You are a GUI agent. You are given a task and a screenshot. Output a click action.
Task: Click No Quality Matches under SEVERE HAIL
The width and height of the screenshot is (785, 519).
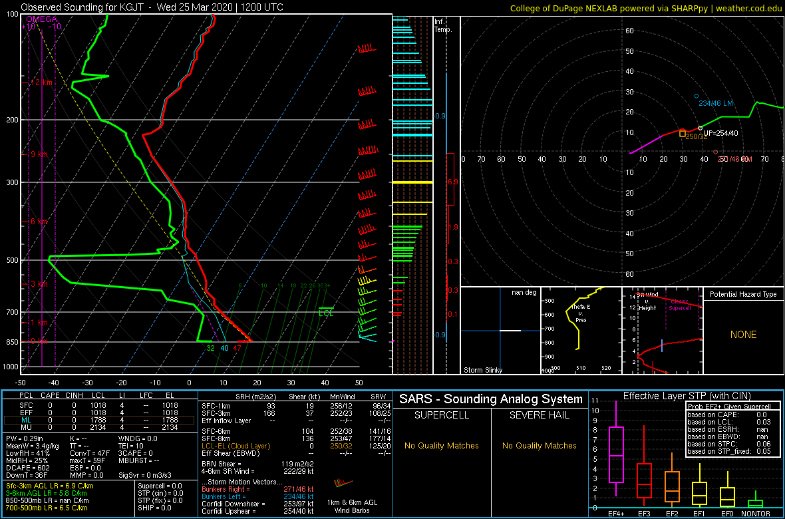(540, 445)
